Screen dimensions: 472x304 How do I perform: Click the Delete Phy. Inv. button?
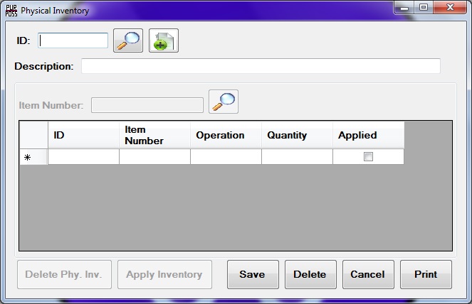click(64, 274)
